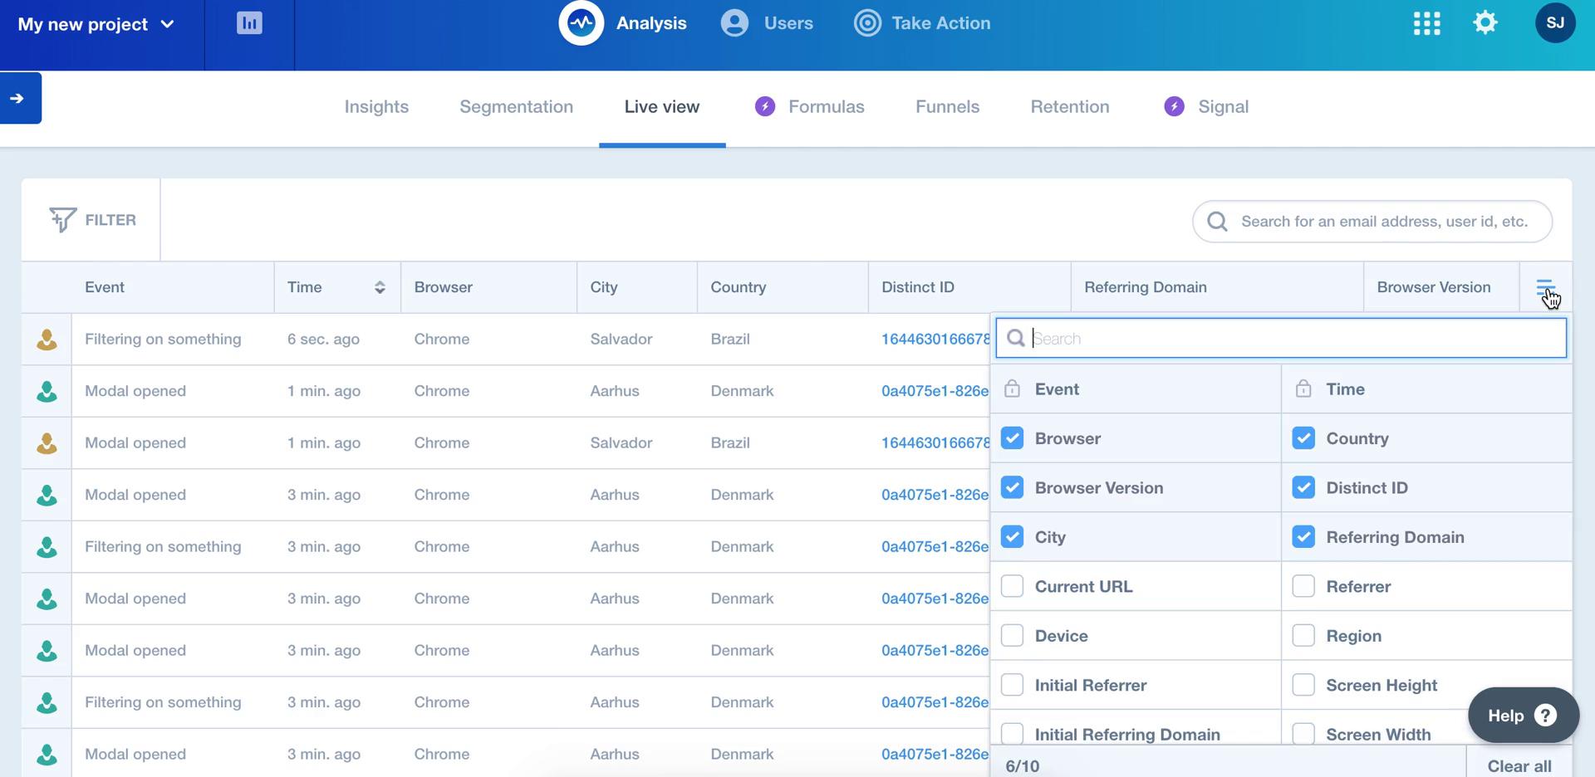Focus the column Search field
Screen dimensions: 1595x777
pos(1281,338)
